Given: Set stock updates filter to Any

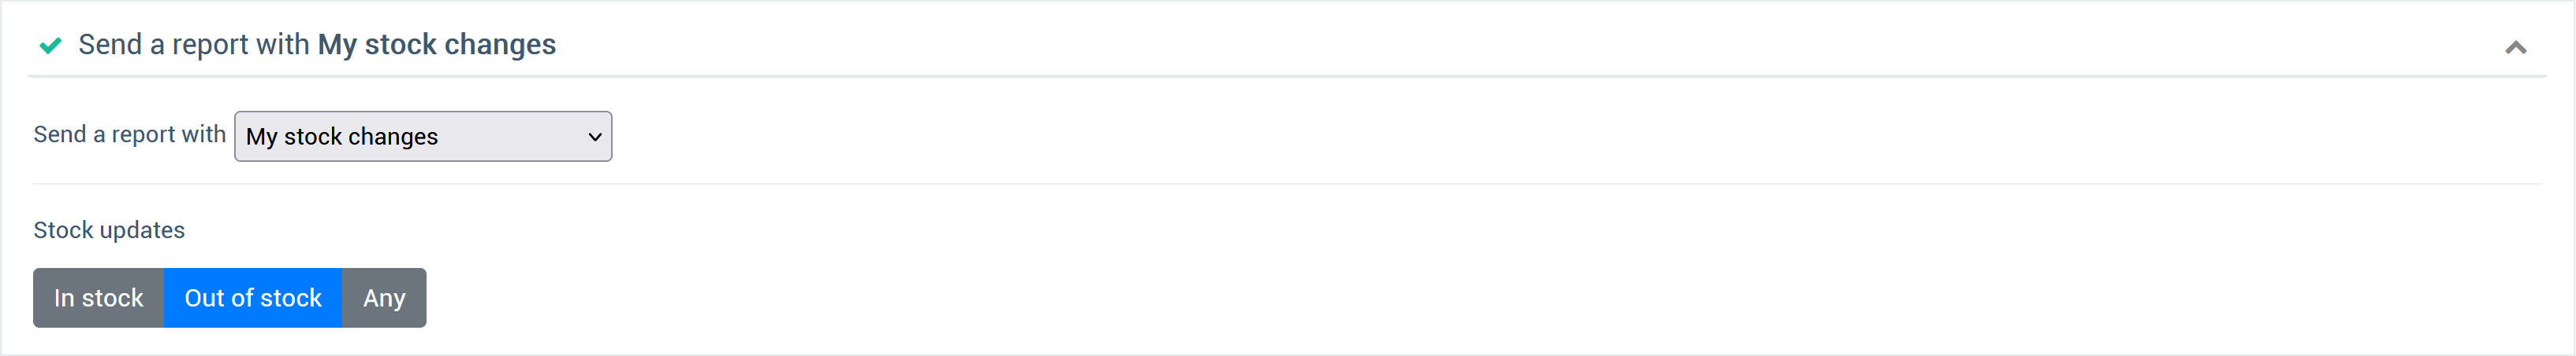Looking at the screenshot, I should pos(384,297).
